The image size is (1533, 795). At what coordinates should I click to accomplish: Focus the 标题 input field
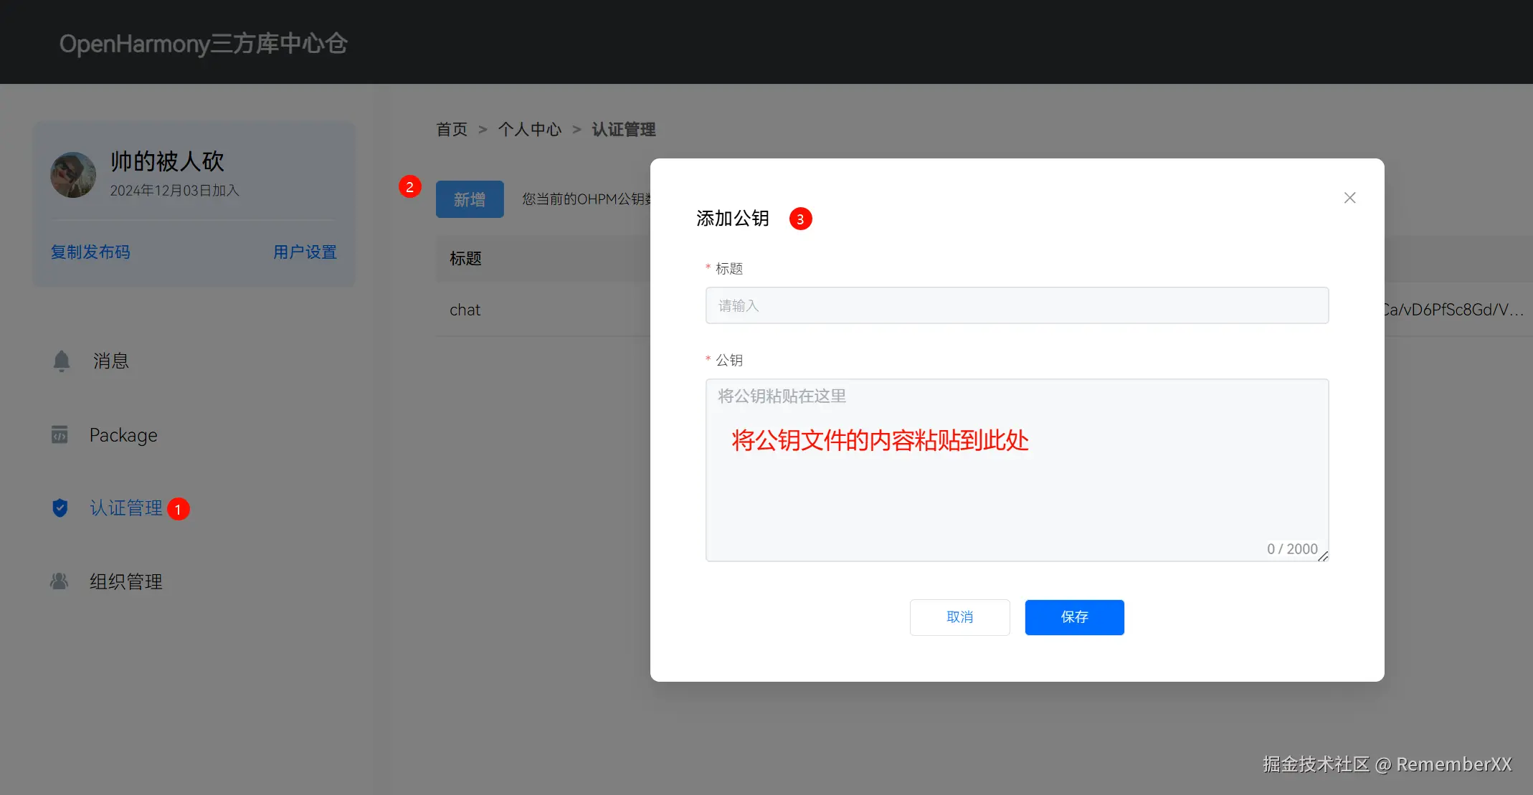point(1017,306)
